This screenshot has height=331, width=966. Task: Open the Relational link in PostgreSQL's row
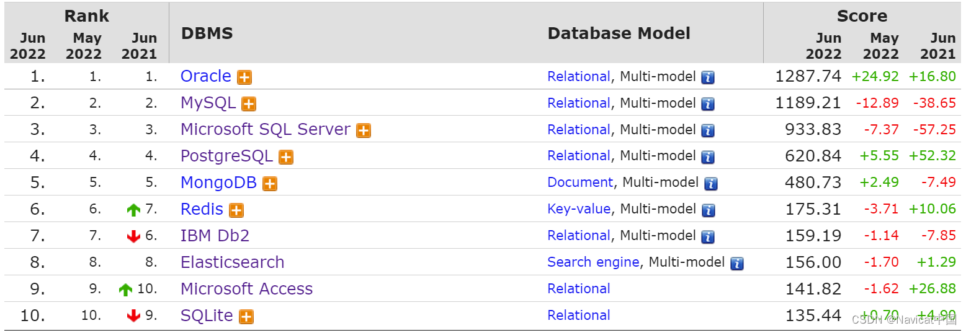pos(579,156)
